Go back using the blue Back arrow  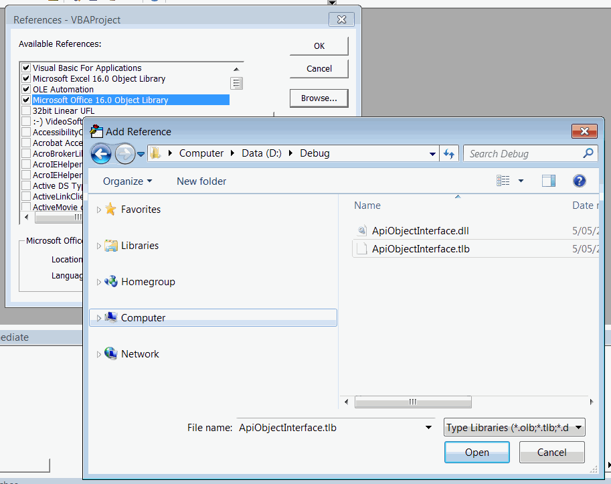[101, 154]
